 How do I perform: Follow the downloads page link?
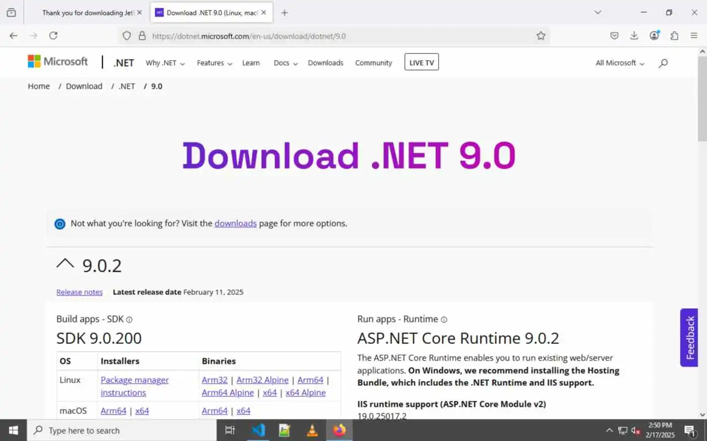(235, 223)
